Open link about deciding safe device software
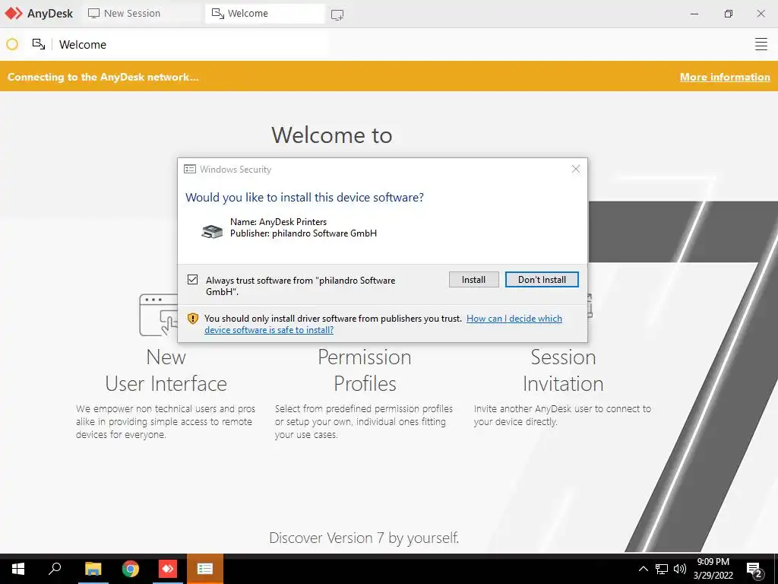Viewport: 778px width, 584px height. [x=383, y=324]
